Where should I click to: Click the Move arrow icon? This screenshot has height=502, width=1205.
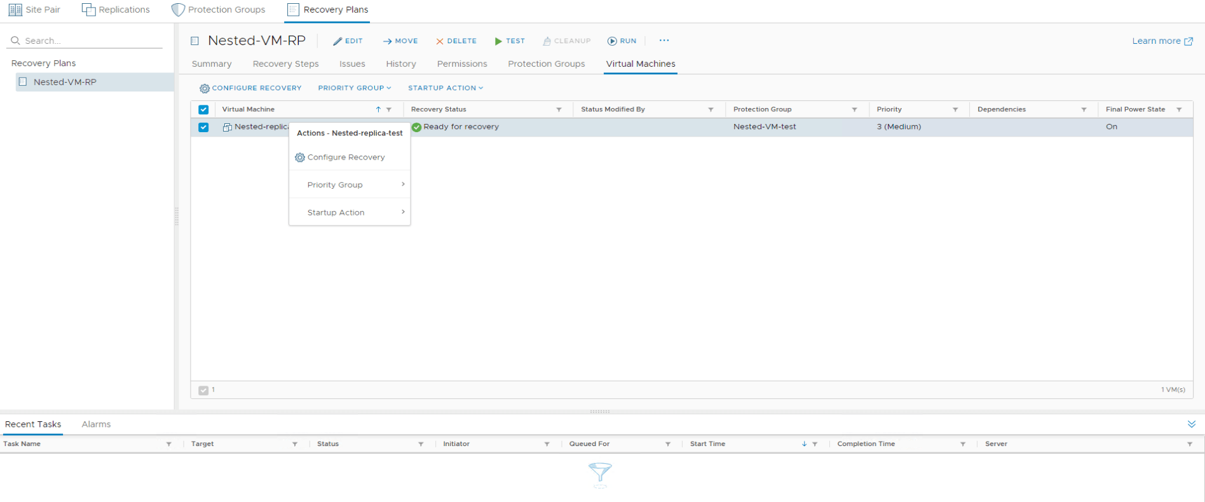[387, 41]
